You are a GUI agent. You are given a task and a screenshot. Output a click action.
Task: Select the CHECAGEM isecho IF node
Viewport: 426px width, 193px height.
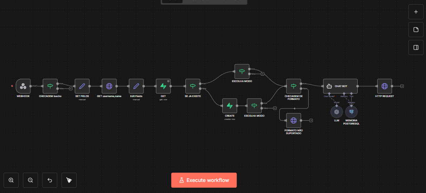[x=50, y=86]
